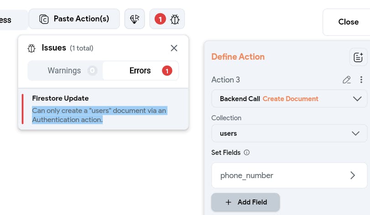Open Action 3 three-dot options menu

361,80
